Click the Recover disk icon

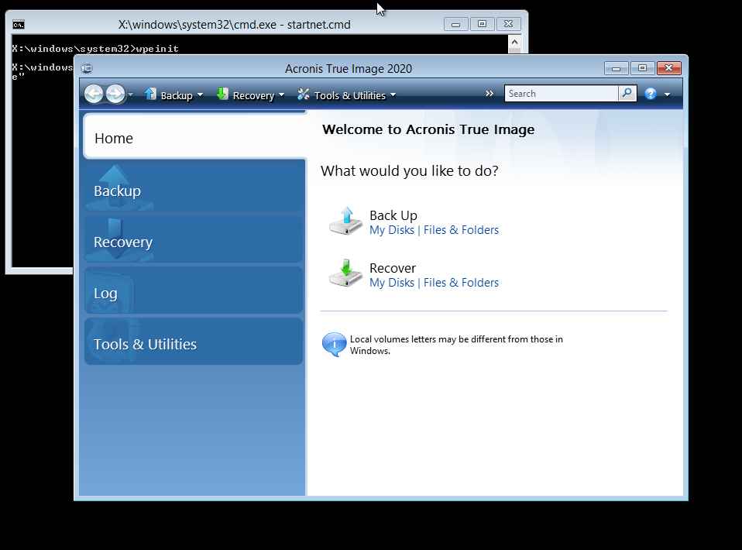[345, 274]
